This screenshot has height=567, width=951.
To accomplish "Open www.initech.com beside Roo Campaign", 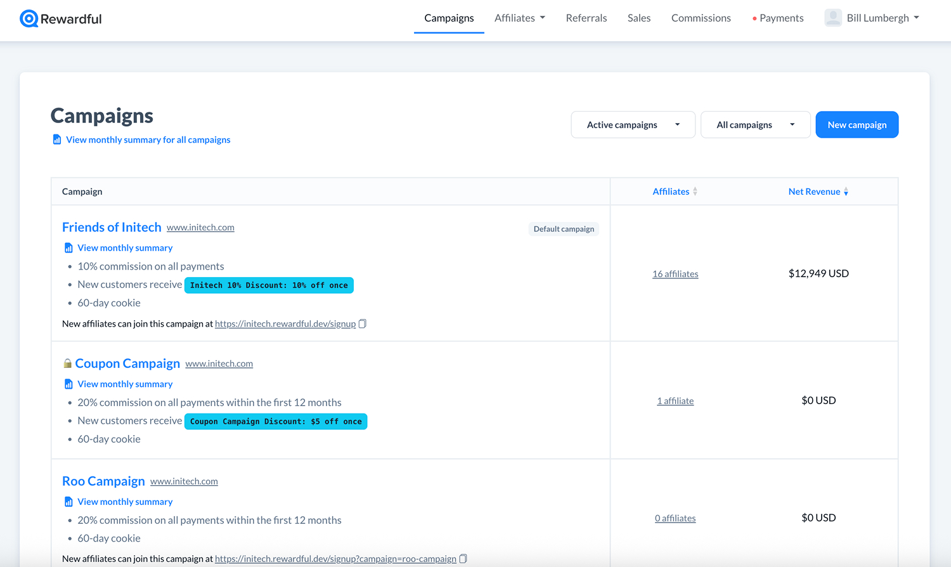I will (x=184, y=481).
